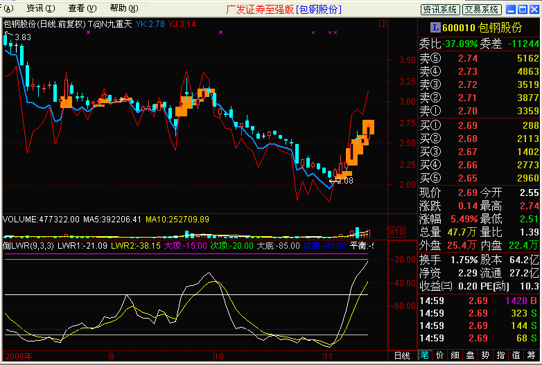Click the VOLUME:477322.00 label

(x=41, y=220)
